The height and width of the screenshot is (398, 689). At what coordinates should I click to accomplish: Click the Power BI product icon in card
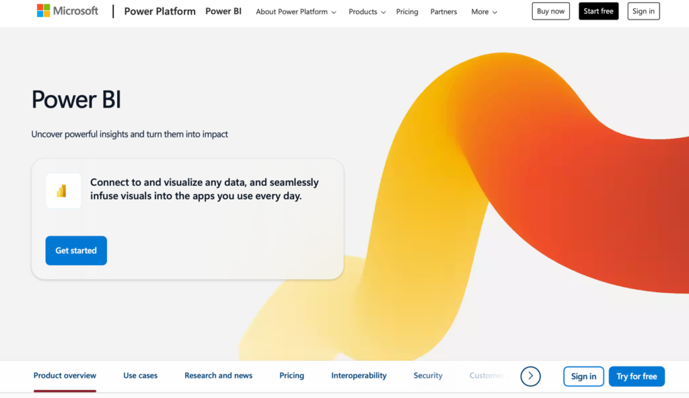click(63, 191)
